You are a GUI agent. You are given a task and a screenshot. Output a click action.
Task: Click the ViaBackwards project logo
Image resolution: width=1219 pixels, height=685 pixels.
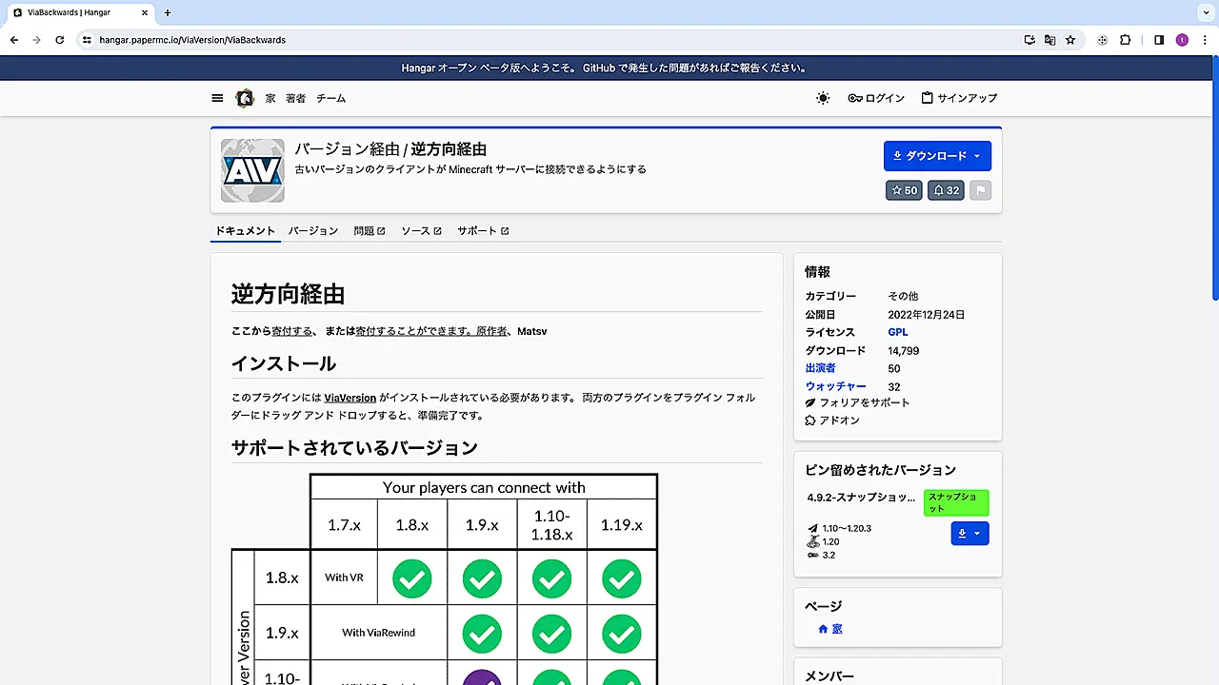click(x=252, y=170)
